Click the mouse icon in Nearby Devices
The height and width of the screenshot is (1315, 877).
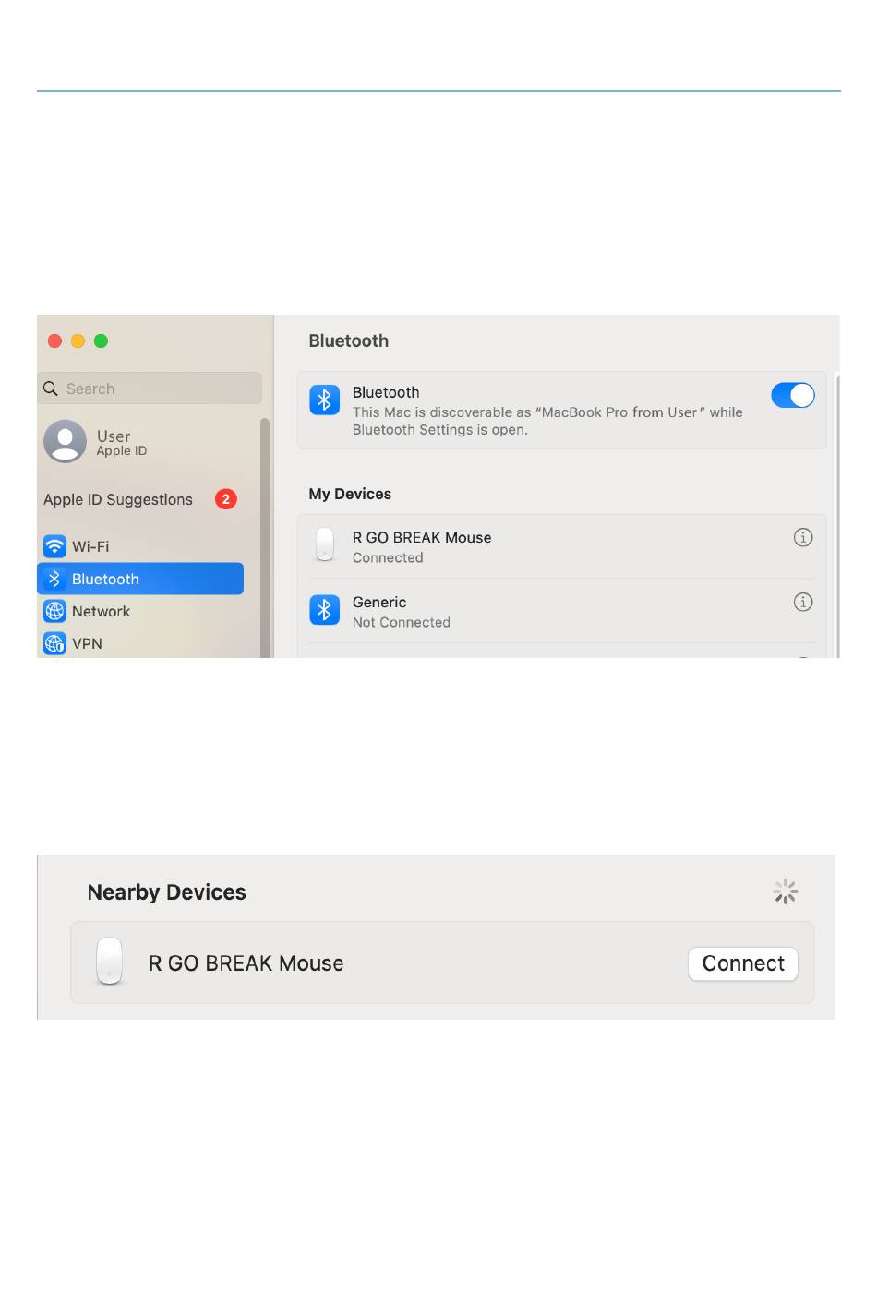[109, 962]
